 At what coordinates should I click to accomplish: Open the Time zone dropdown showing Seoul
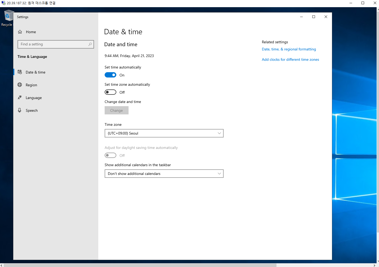click(x=164, y=133)
